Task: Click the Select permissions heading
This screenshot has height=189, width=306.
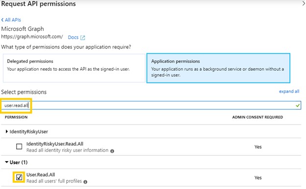Action: click(24, 92)
